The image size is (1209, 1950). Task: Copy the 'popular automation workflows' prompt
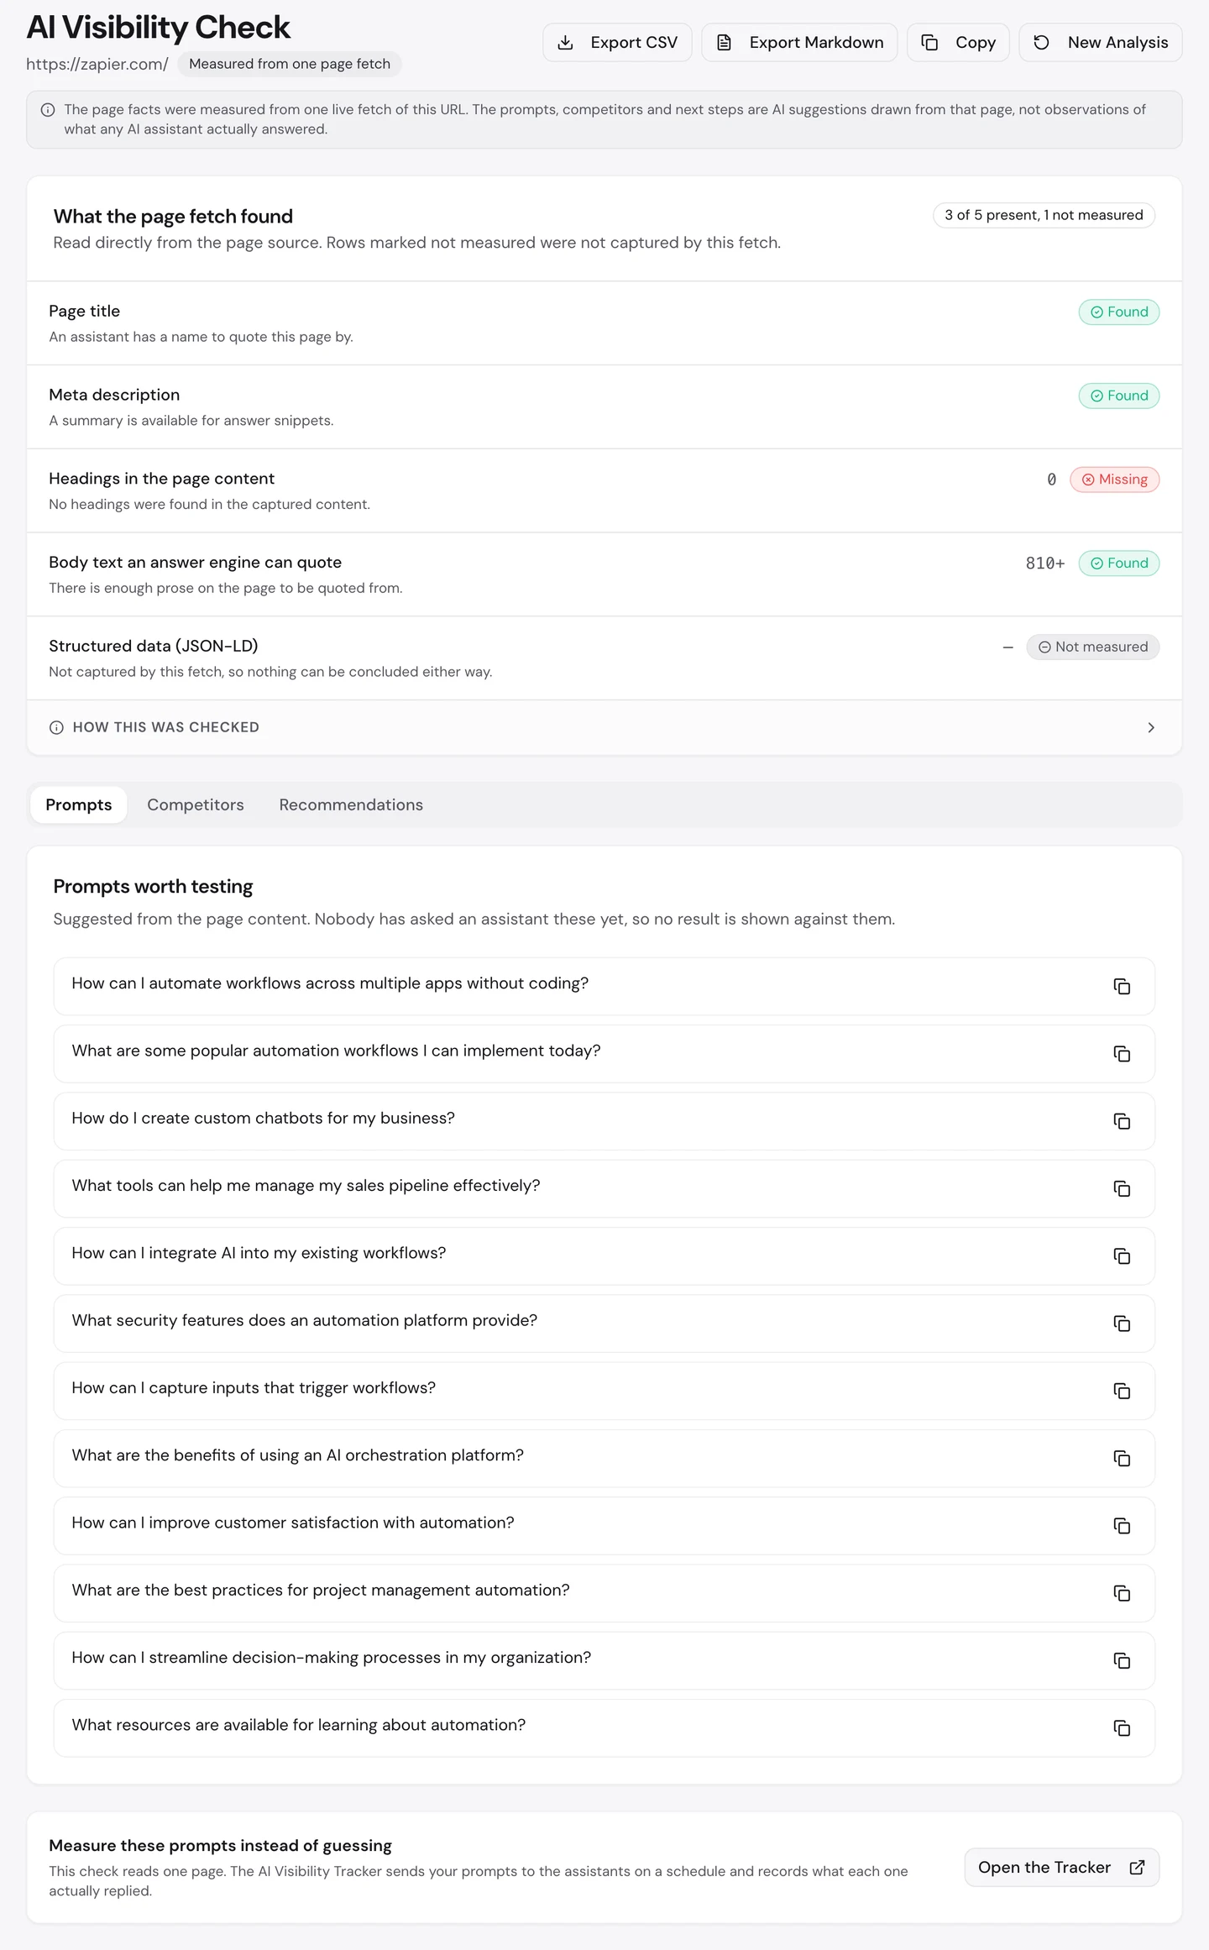(1122, 1053)
